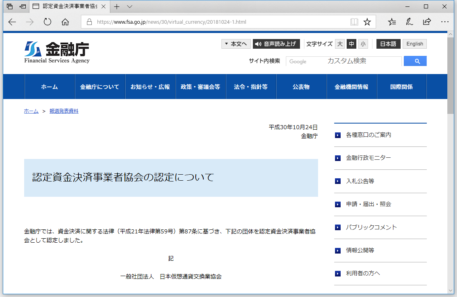Click the Make a Web Note pen icon
This screenshot has height=297, width=457.
pyautogui.click(x=409, y=22)
